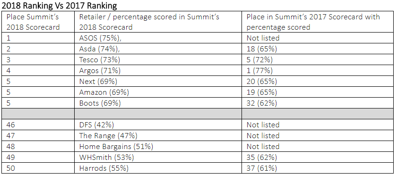The width and height of the screenshot is (397, 183).
Task: Select the '1 (77%)' cell for Argos
Action: click(x=318, y=70)
